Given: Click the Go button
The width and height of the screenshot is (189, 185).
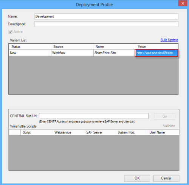Looking at the screenshot, I should 165,116.
